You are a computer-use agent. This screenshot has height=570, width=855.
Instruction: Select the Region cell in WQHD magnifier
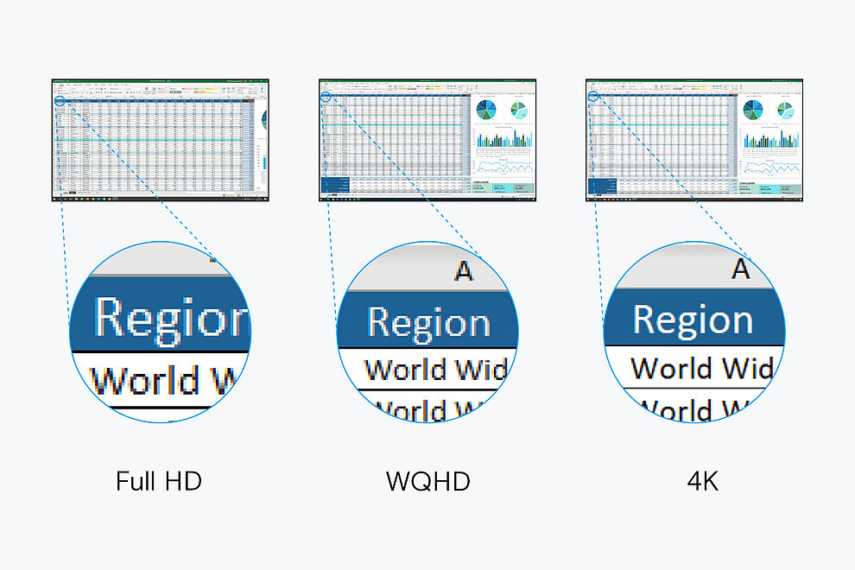[x=428, y=324]
